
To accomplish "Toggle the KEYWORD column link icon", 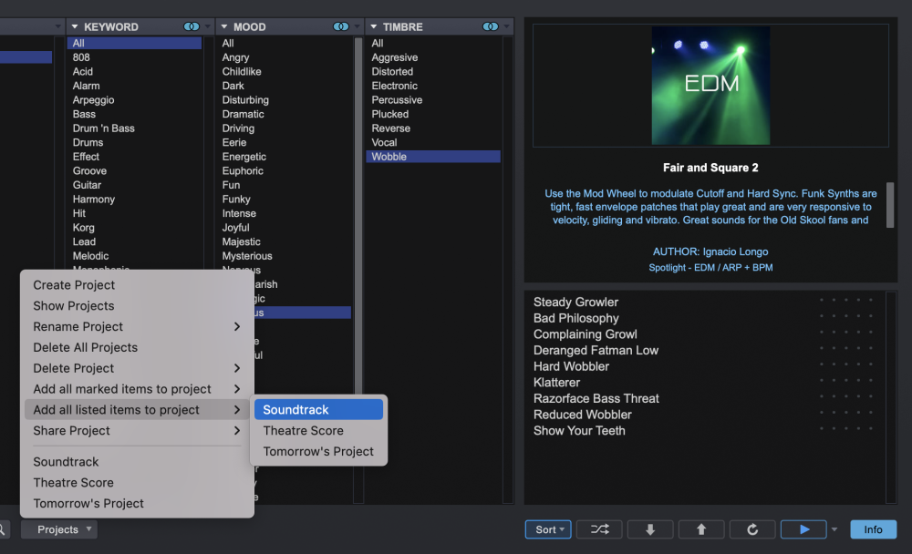I will point(191,26).
